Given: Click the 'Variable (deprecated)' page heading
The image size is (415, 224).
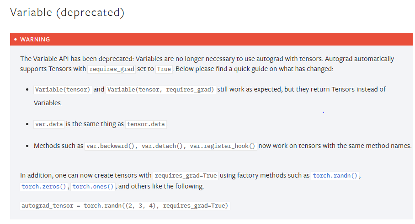Looking at the screenshot, I should pyautogui.click(x=67, y=12).
